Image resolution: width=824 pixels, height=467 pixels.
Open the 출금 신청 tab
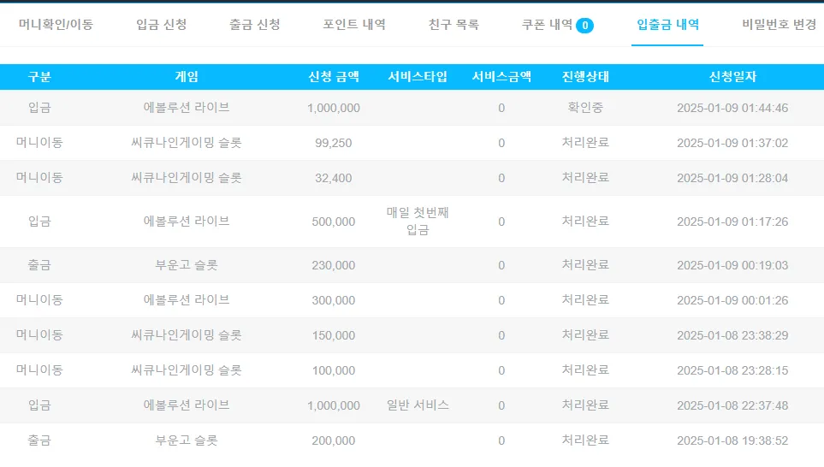[x=255, y=25]
